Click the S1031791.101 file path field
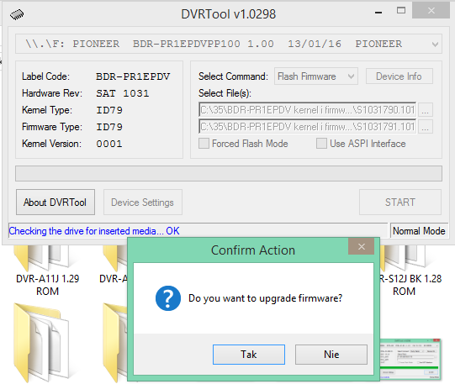The image size is (455, 384). pos(307,127)
